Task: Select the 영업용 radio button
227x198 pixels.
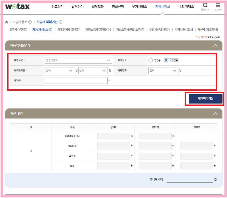Action: pyautogui.click(x=151, y=60)
